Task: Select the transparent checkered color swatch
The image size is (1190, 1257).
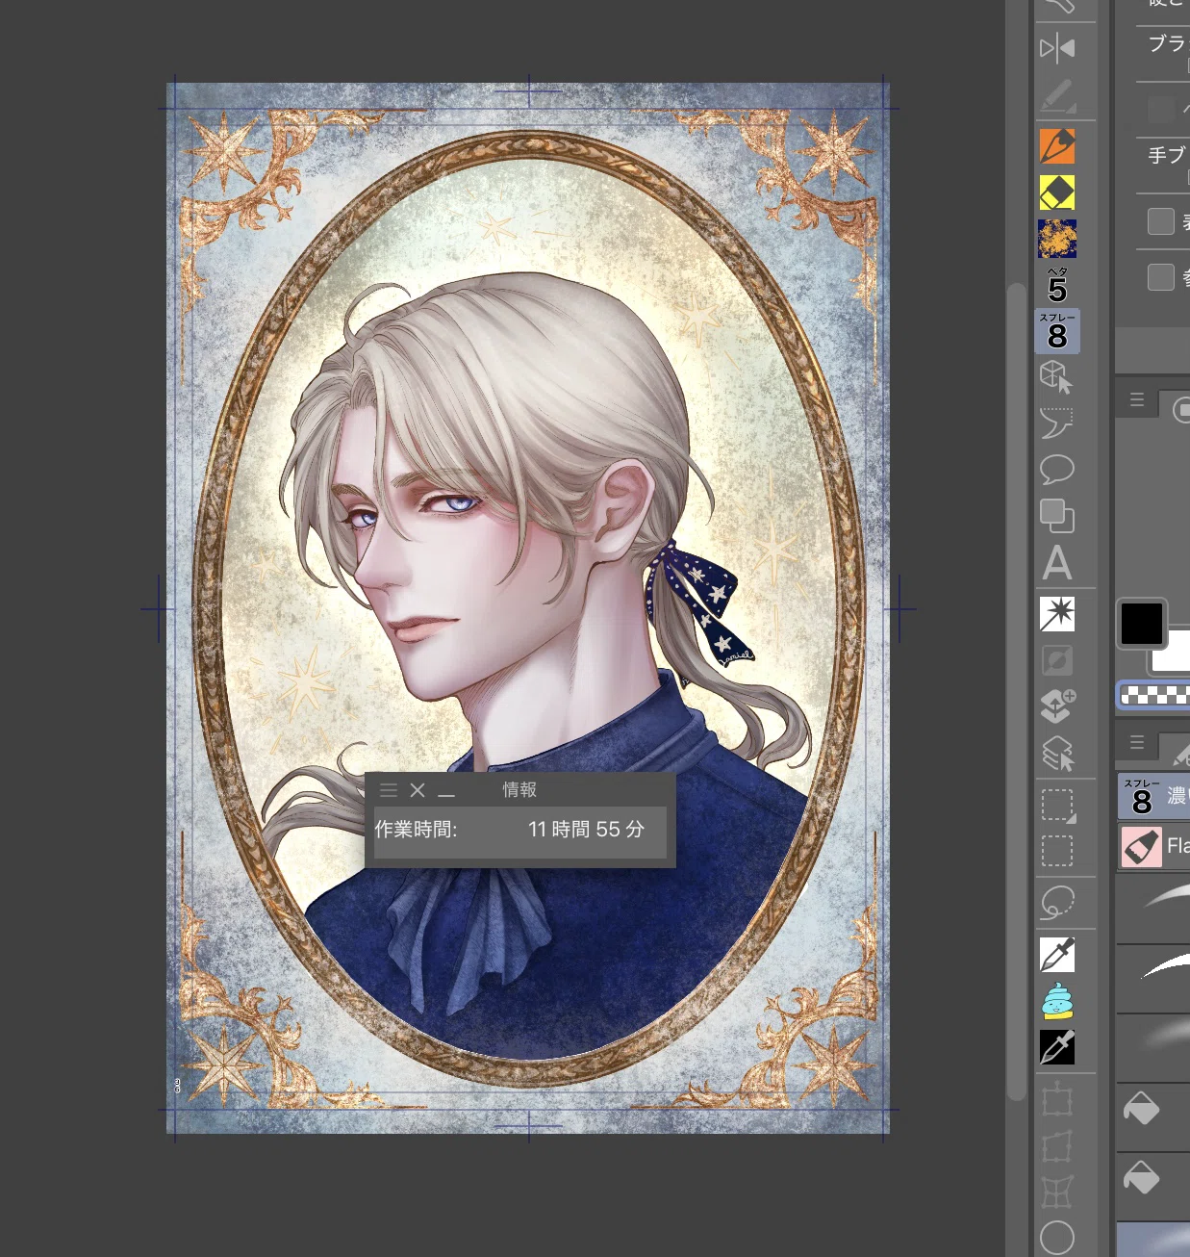Action: [x=1154, y=695]
